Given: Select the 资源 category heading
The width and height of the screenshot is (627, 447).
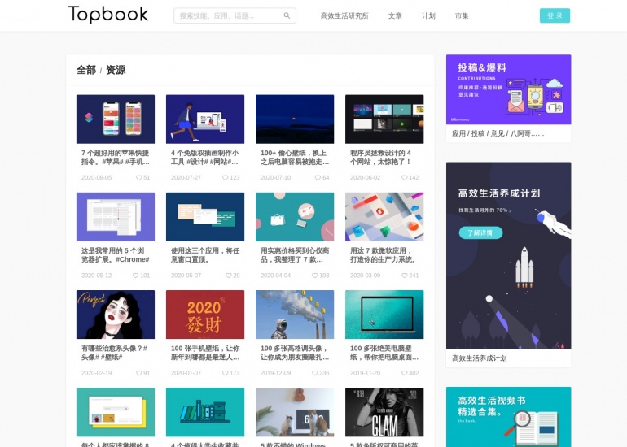Looking at the screenshot, I should click(116, 70).
